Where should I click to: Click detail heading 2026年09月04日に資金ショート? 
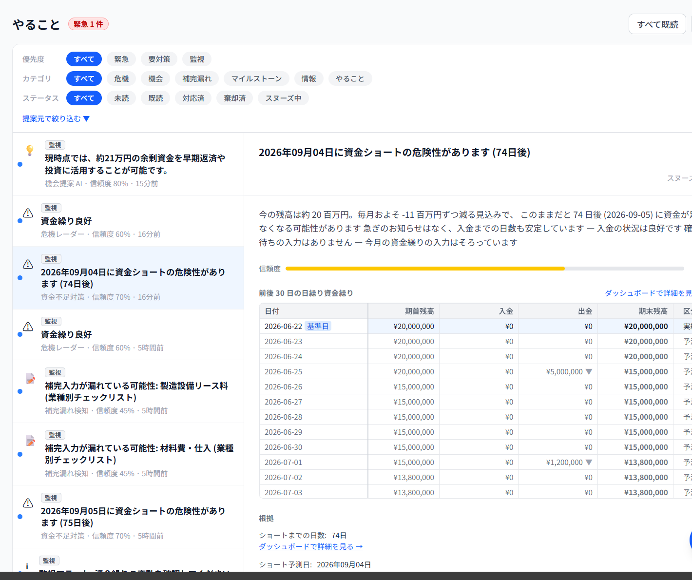point(394,152)
